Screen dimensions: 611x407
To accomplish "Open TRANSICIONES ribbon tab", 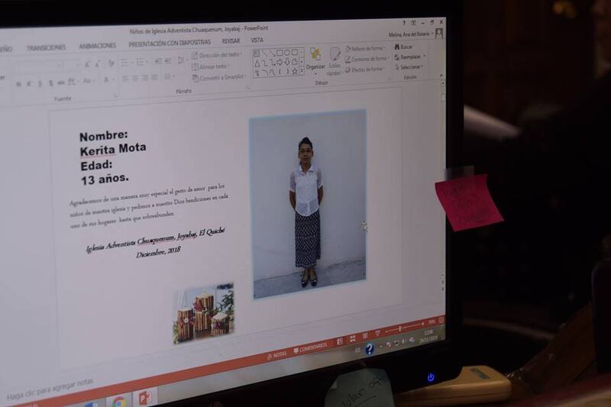I will tap(46, 47).
